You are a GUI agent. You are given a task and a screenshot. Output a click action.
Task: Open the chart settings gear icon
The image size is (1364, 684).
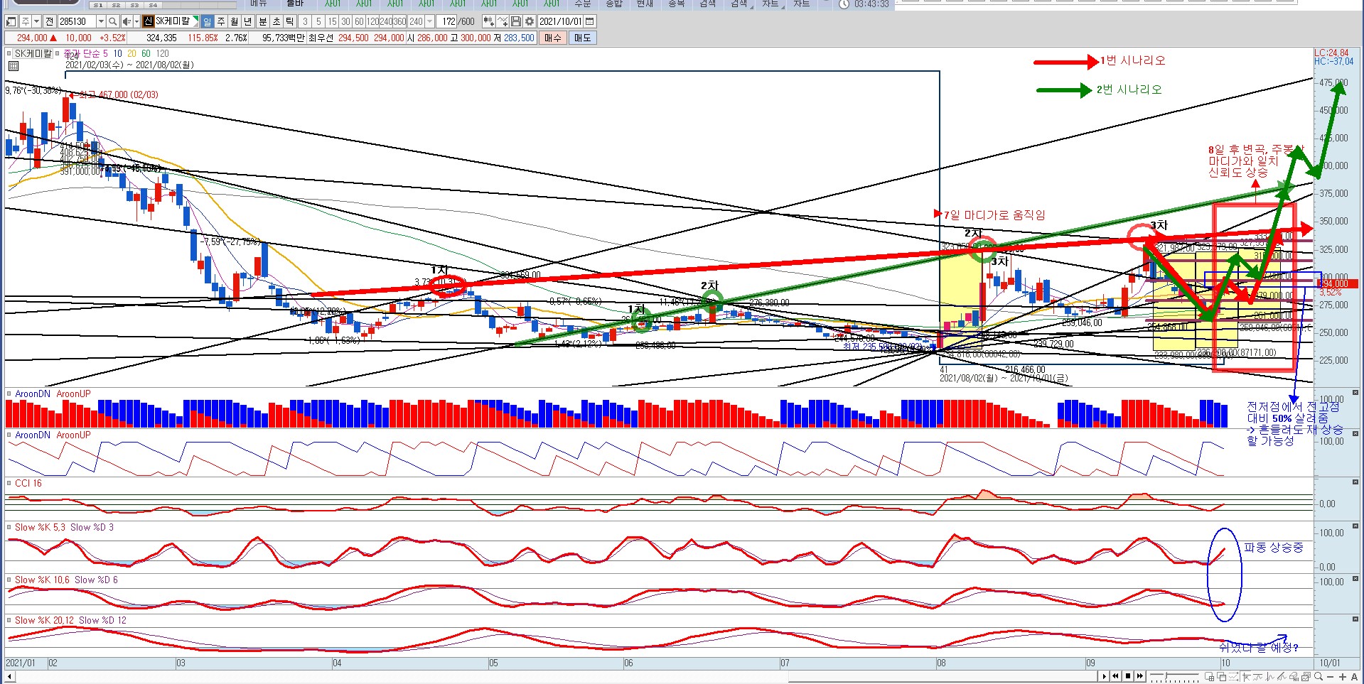pos(529,21)
